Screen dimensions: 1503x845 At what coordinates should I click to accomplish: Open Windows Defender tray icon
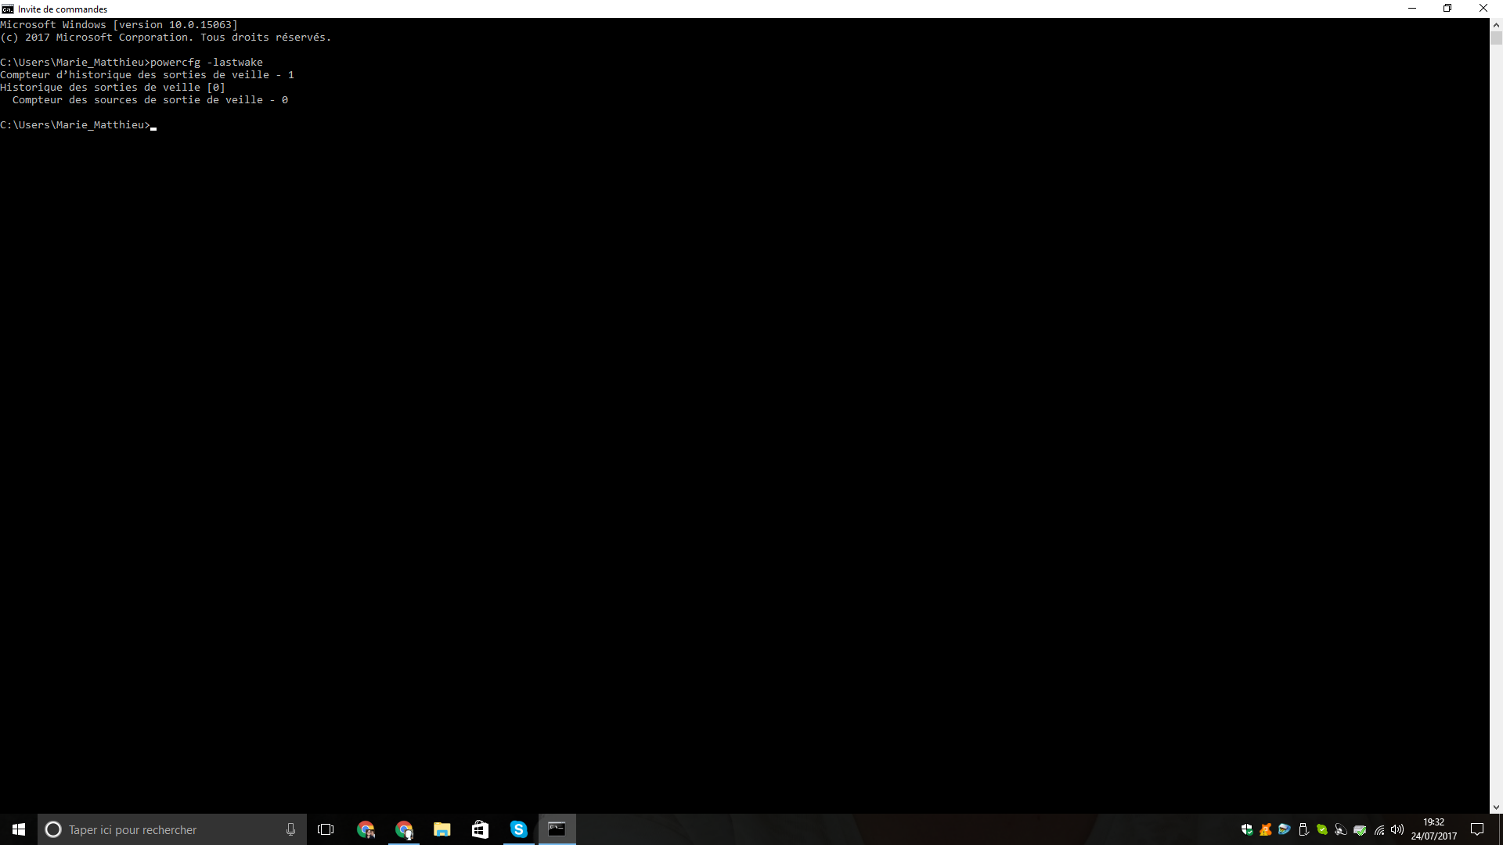(1247, 829)
